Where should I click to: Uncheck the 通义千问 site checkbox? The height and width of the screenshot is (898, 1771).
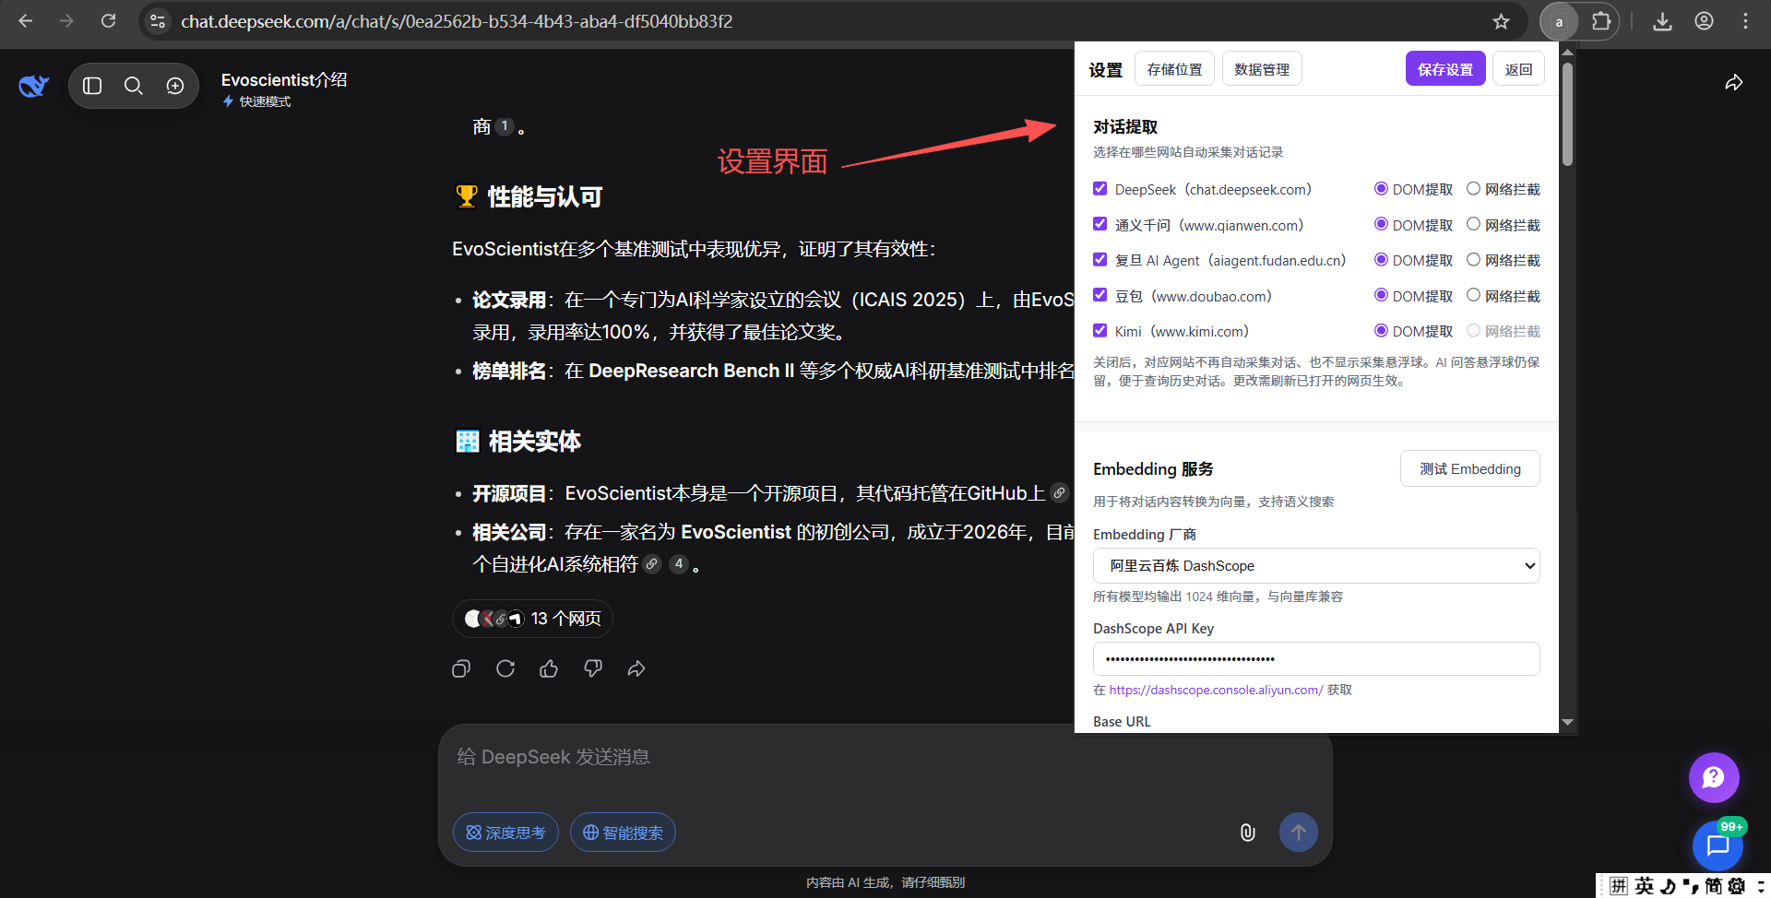pyautogui.click(x=1099, y=224)
